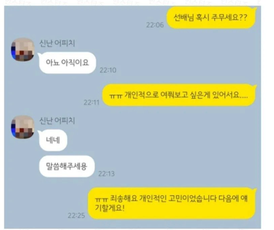This screenshot has height=230, width=274.
Task: Click sender name 신난 어피치 above 네네
Action: [57, 120]
